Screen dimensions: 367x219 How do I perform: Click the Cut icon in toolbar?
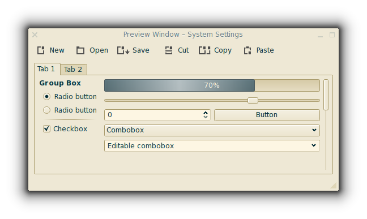click(x=169, y=50)
